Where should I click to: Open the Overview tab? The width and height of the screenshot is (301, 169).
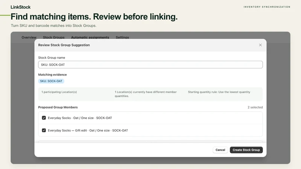coord(29,37)
